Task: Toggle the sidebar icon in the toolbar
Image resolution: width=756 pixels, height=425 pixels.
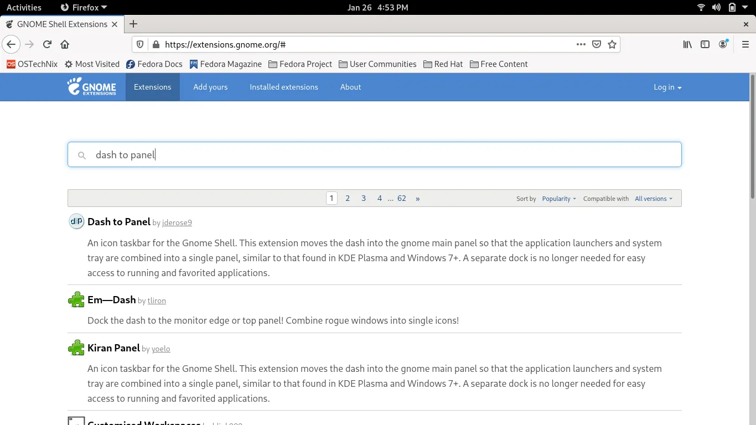Action: click(x=705, y=44)
